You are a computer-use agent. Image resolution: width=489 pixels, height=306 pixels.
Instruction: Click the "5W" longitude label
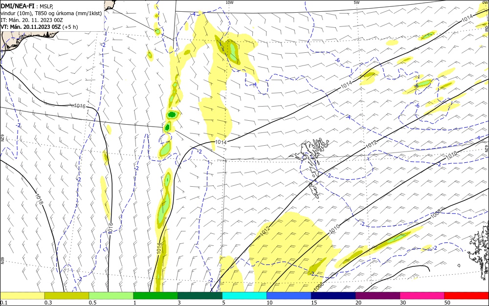coord(356,2)
